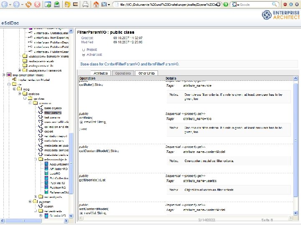Open the Back button history dropdown arrow
The height and width of the screenshot is (225, 301).
pos(10,5)
